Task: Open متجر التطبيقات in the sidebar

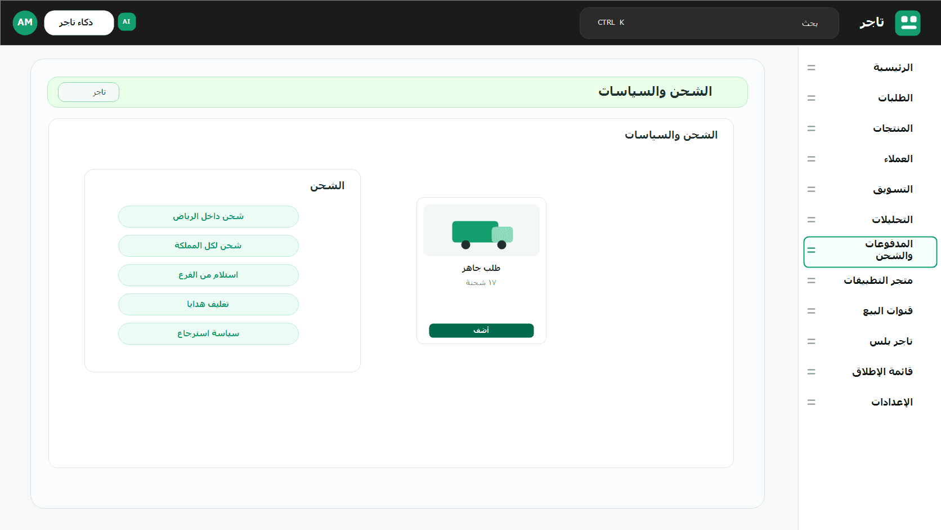Action: [870, 280]
